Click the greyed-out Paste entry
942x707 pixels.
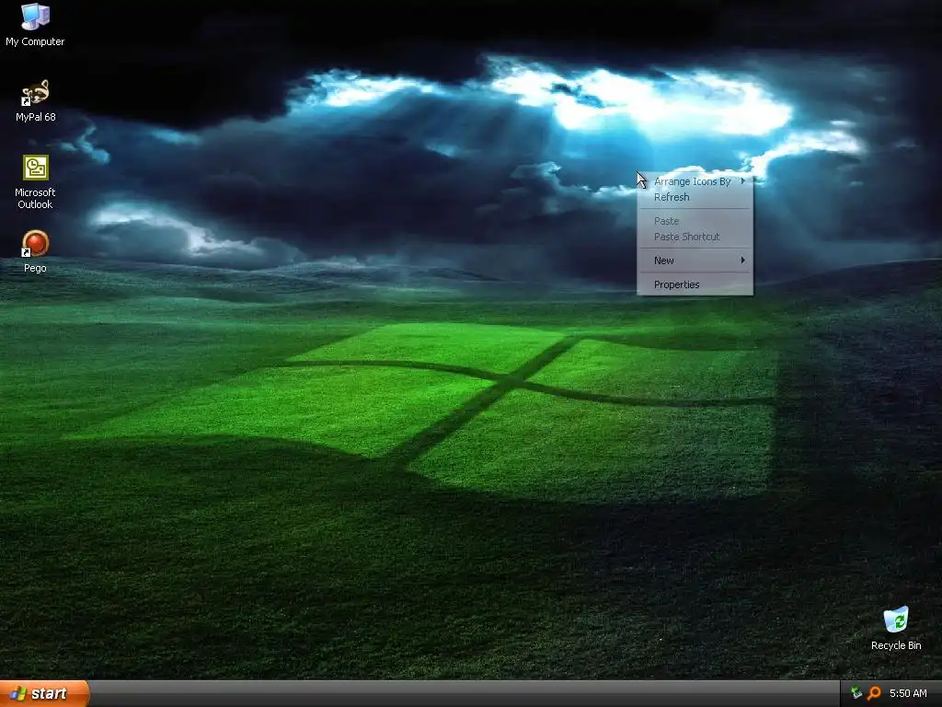pyautogui.click(x=695, y=221)
